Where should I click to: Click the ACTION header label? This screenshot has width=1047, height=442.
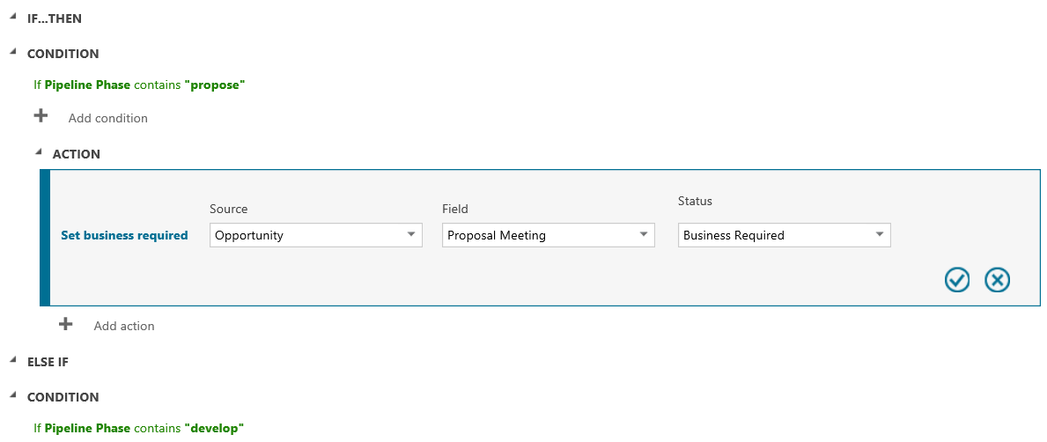click(77, 154)
